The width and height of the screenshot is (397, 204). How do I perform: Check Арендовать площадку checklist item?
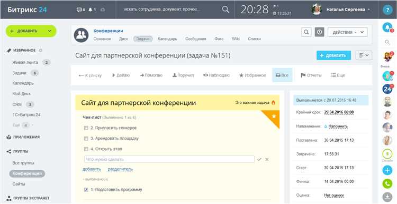86,139
